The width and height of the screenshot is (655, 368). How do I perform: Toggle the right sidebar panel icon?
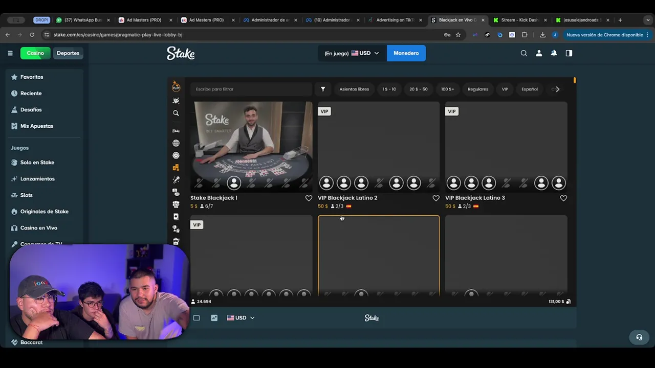pyautogui.click(x=569, y=53)
